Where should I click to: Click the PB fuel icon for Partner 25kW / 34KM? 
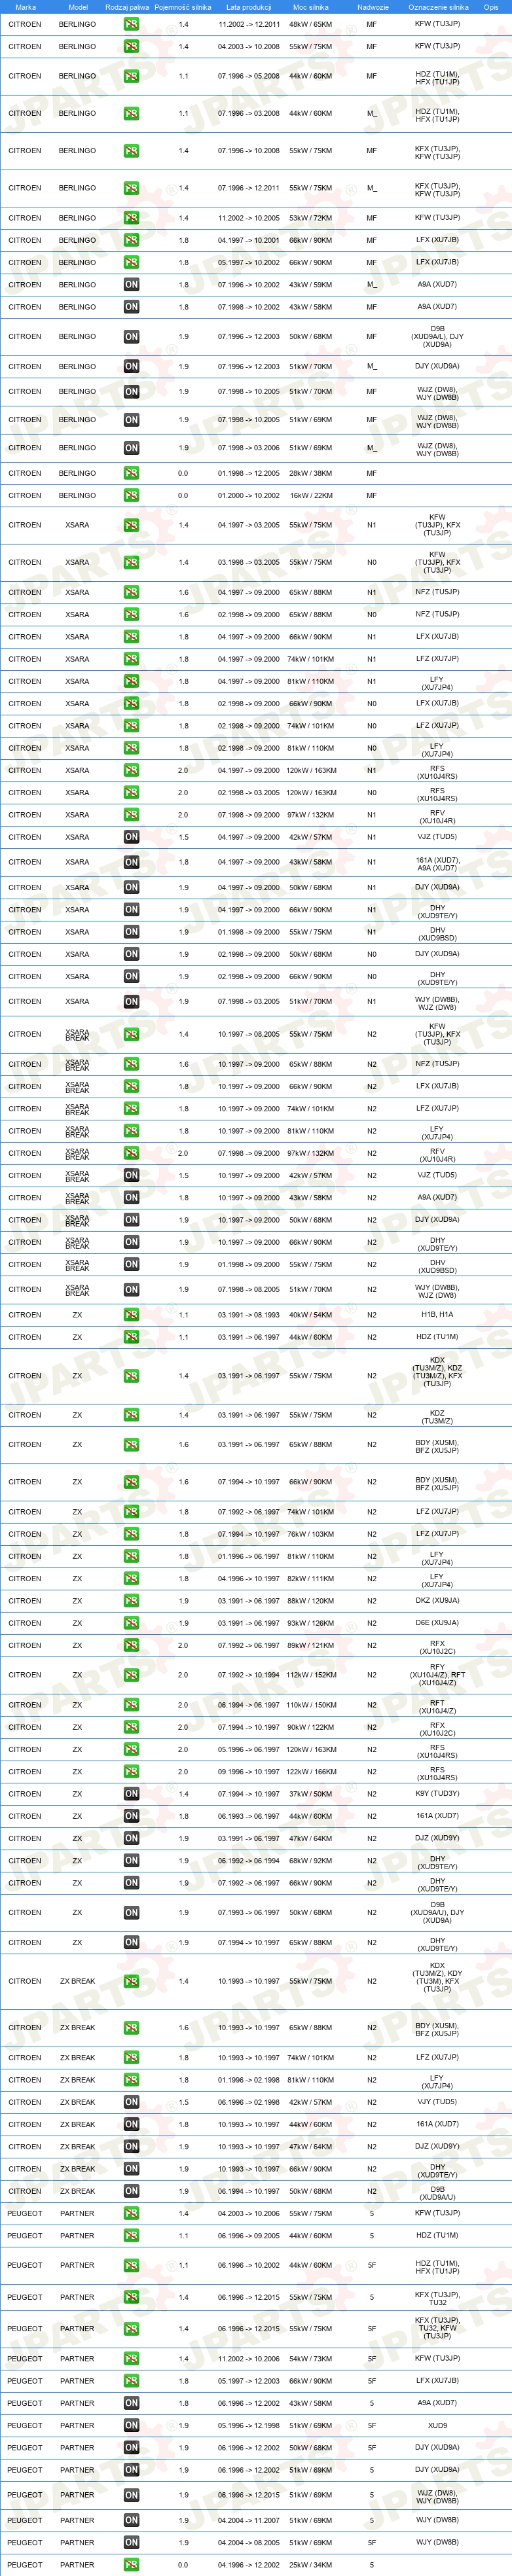click(x=131, y=2565)
